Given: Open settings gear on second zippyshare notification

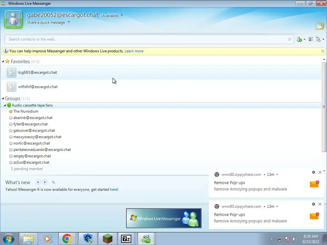Looking at the screenshot, I should (314, 204).
